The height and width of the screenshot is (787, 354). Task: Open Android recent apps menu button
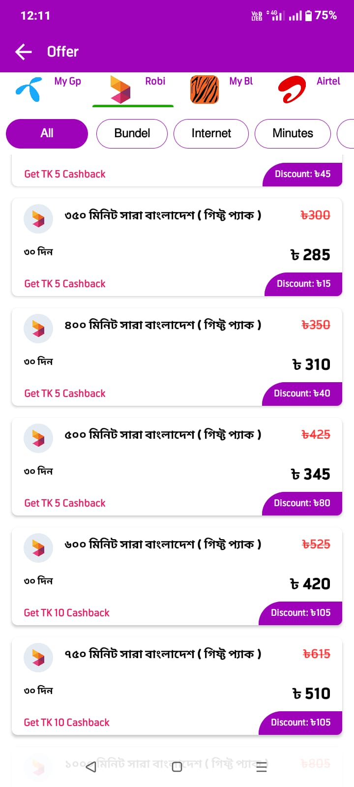262,766
